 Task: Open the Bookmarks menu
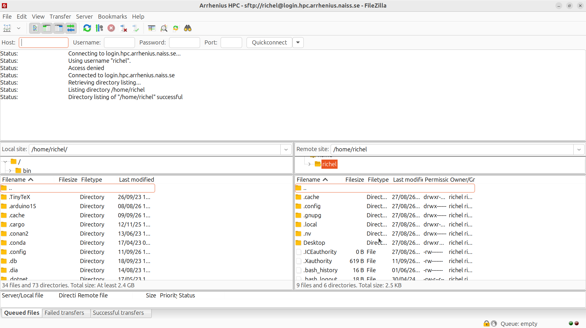click(113, 16)
